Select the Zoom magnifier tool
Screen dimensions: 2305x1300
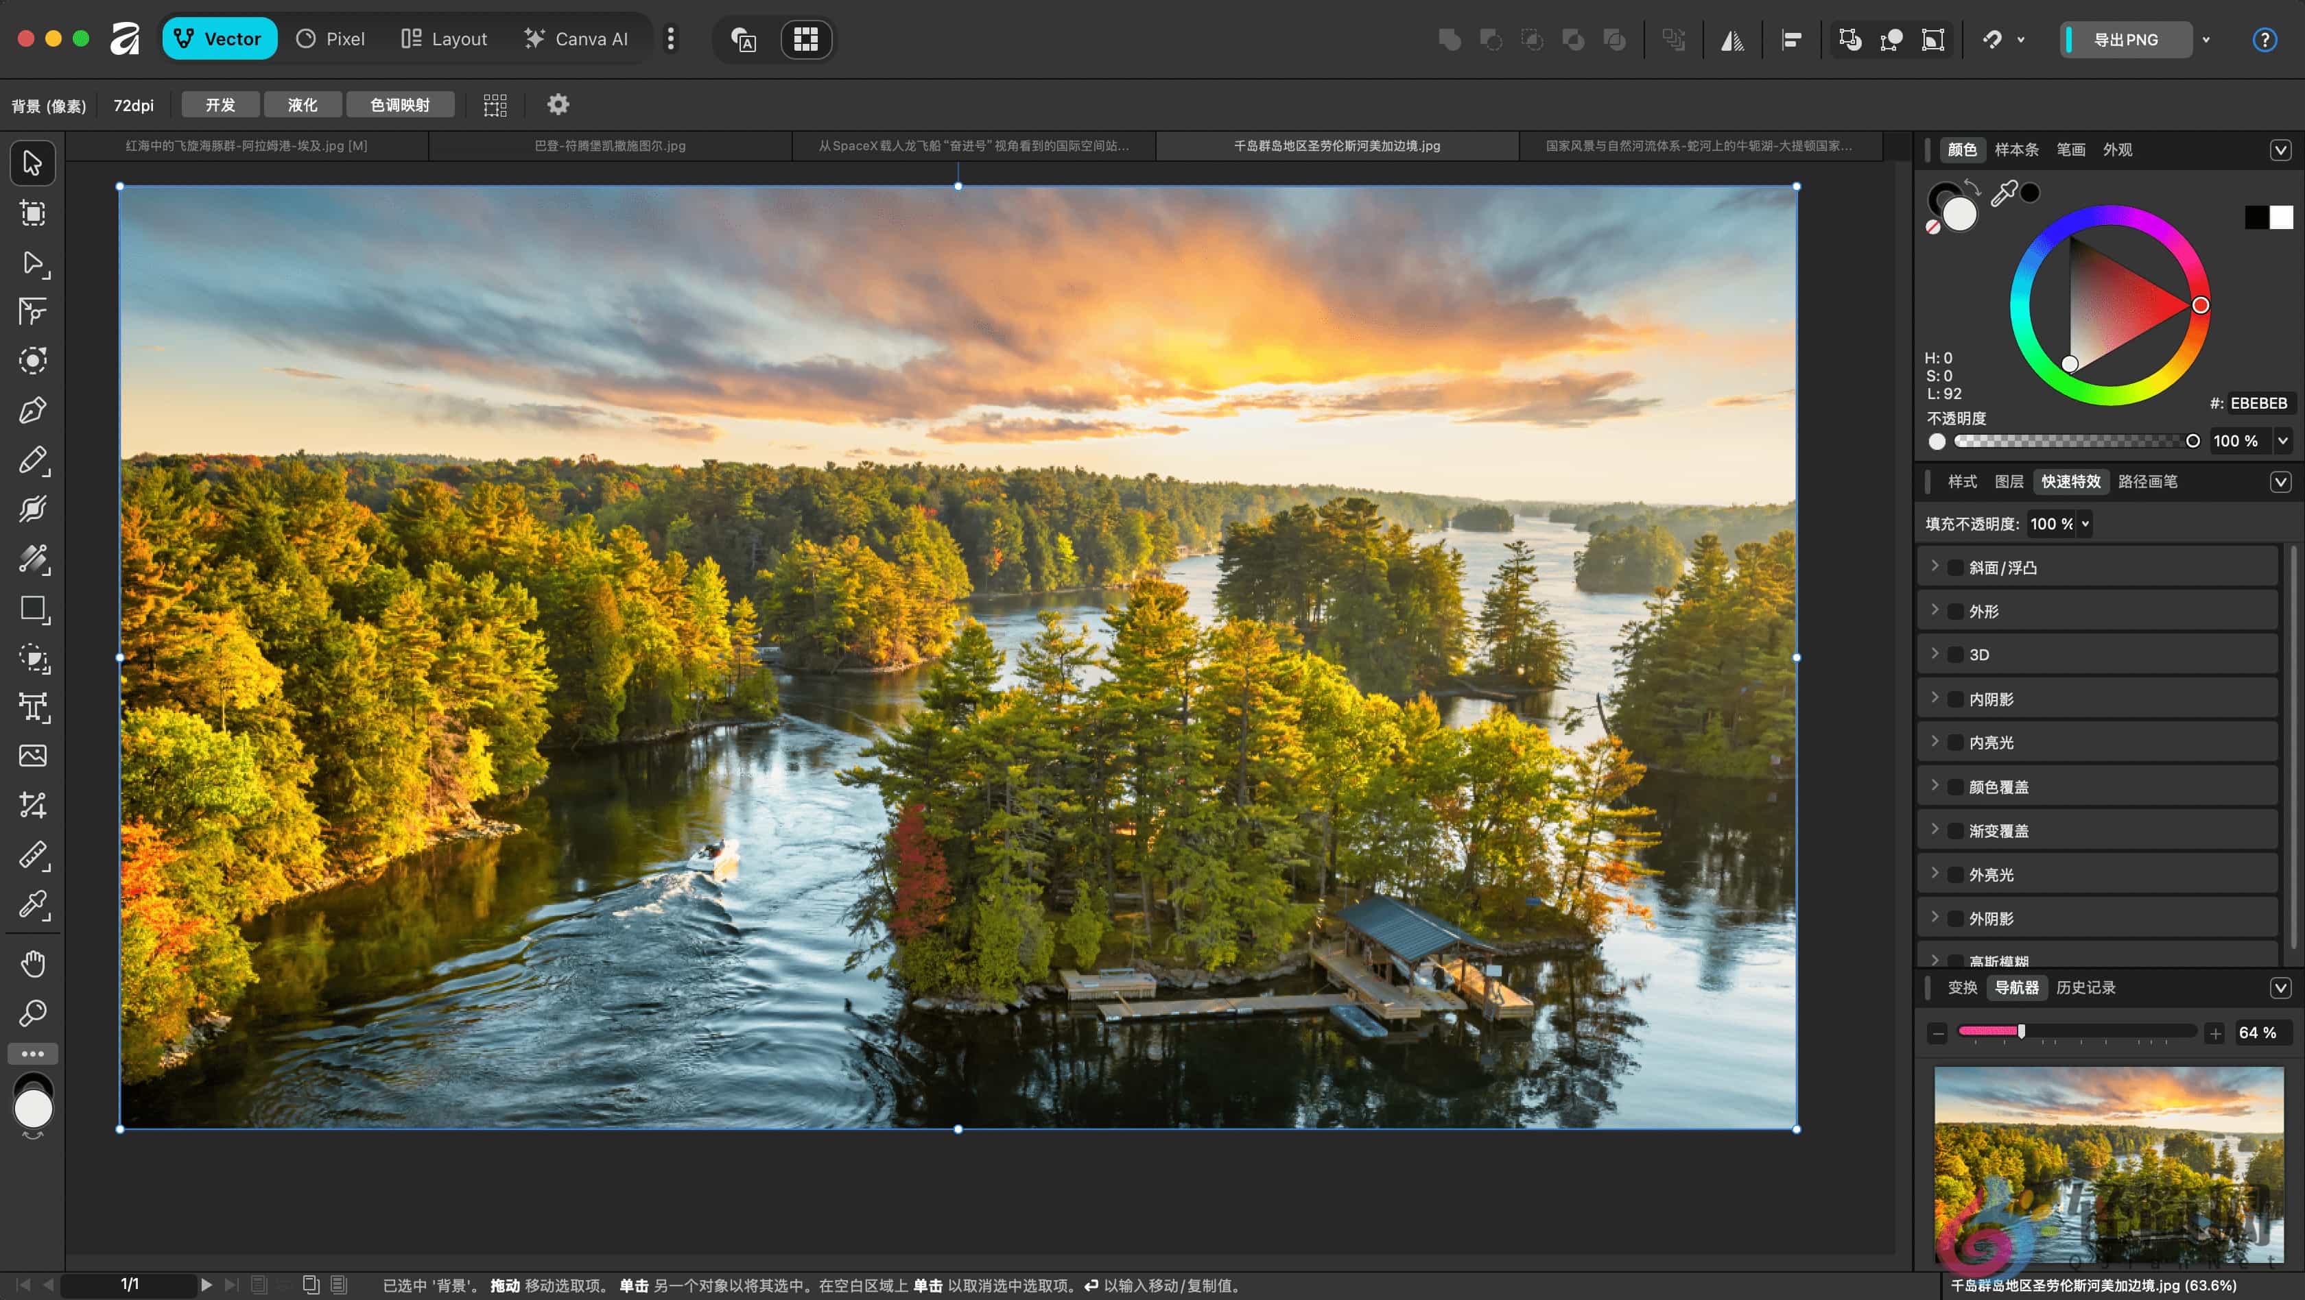click(32, 1013)
